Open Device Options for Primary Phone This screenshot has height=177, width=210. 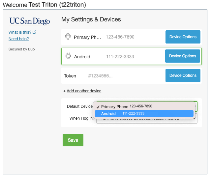coord(183,37)
